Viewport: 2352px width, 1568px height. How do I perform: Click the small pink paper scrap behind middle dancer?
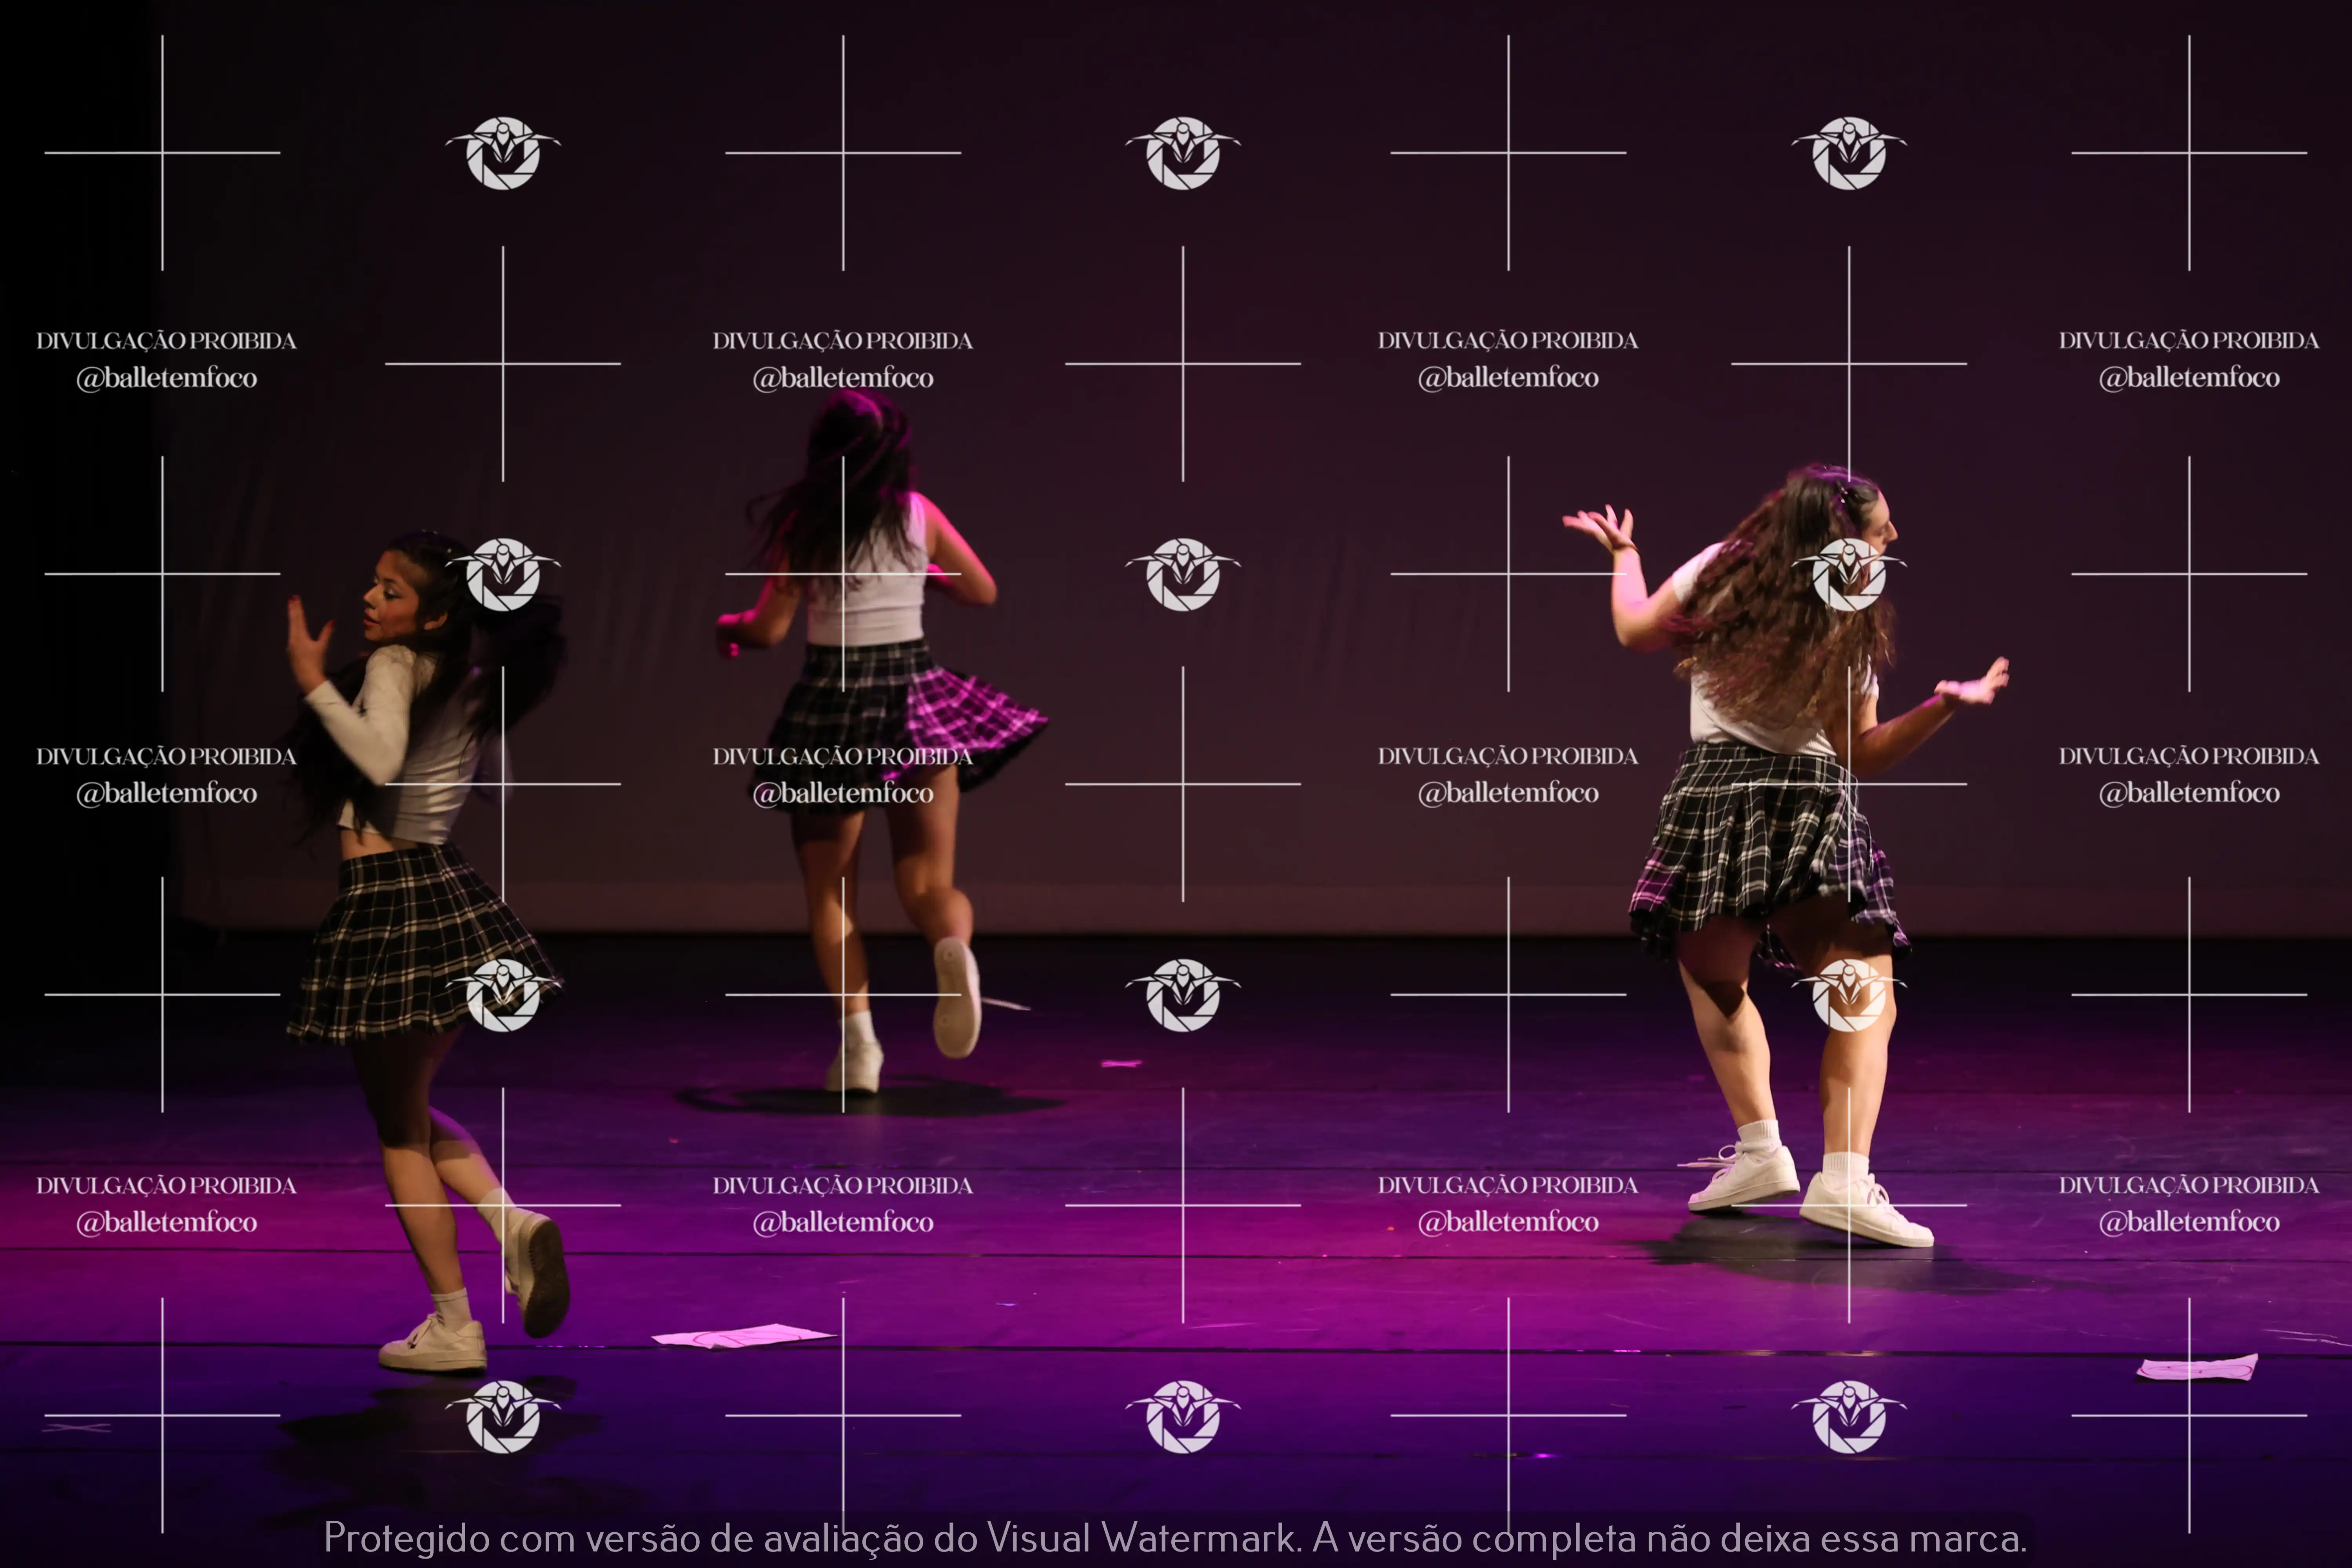(1121, 1063)
